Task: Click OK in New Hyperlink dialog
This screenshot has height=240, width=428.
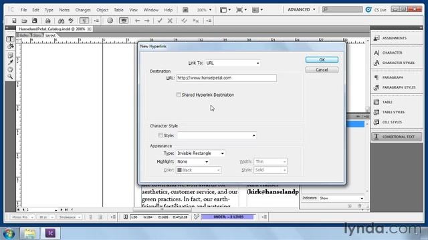Action: click(322, 59)
